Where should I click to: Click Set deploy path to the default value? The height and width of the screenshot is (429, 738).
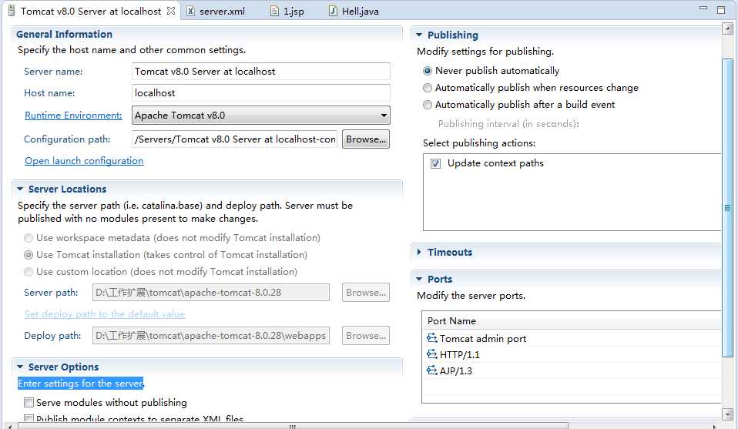(x=105, y=314)
